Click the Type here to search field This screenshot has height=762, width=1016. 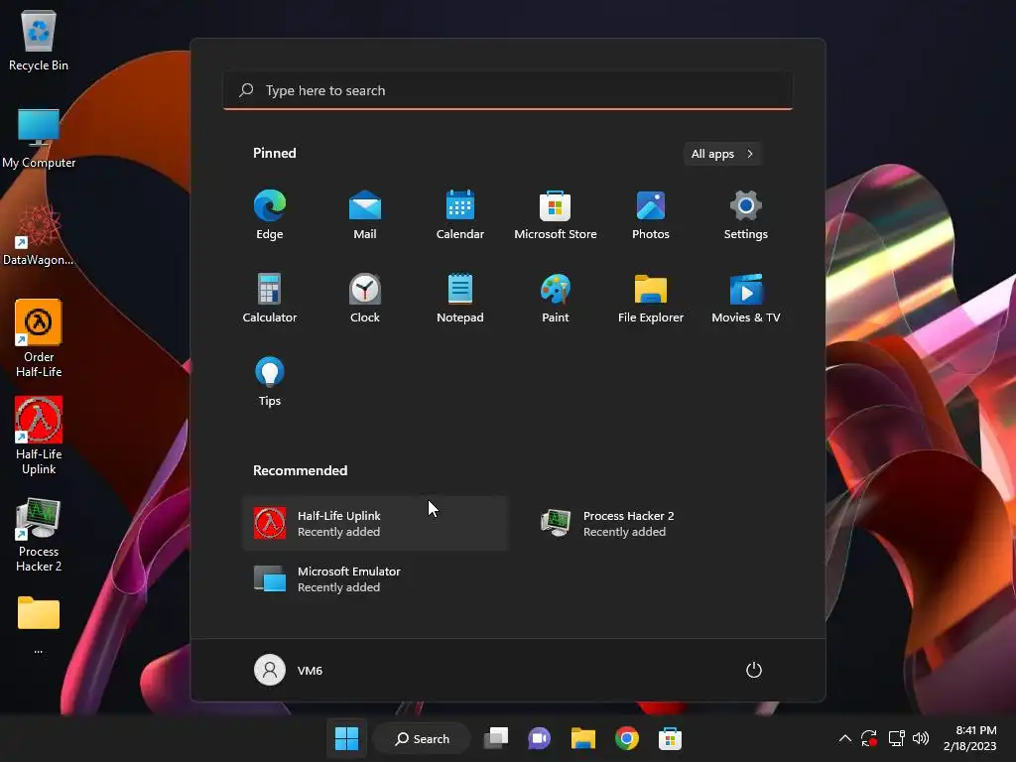pyautogui.click(x=508, y=90)
